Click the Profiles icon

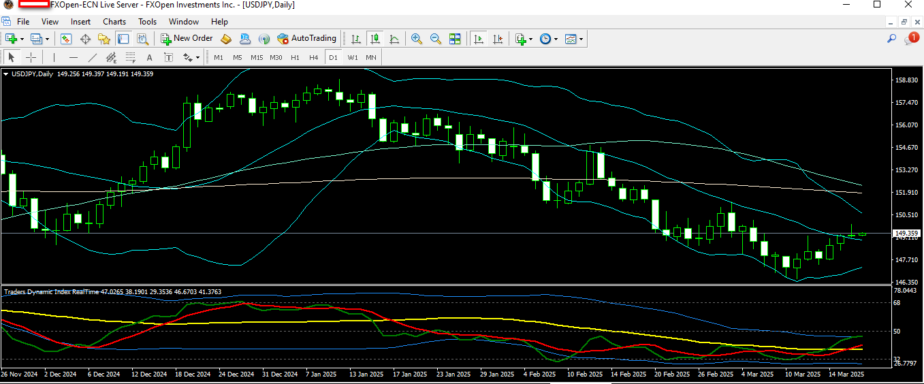pyautogui.click(x=37, y=39)
